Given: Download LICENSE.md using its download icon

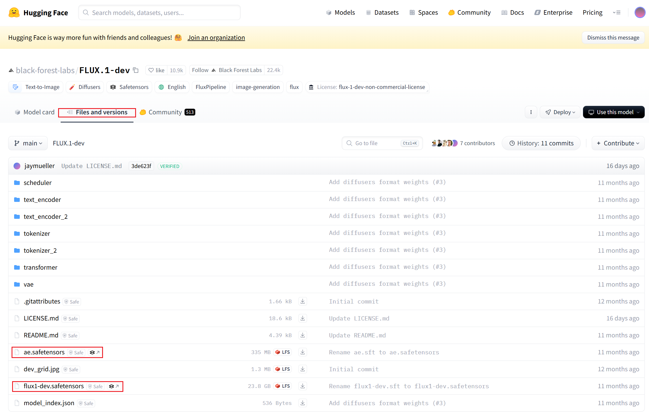Looking at the screenshot, I should [302, 318].
